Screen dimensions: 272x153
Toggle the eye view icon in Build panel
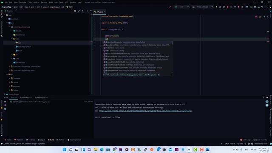click(x=5, y=109)
